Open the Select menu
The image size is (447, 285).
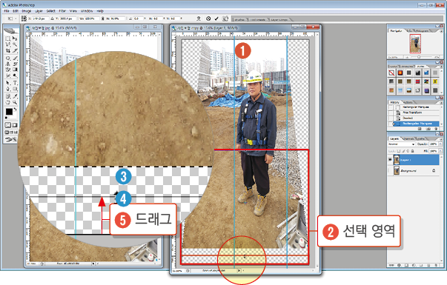tap(50, 11)
